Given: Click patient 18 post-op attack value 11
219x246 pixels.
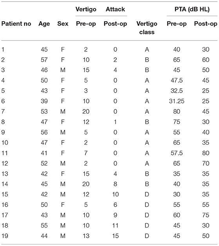Looking at the screenshot, I should point(115,226).
